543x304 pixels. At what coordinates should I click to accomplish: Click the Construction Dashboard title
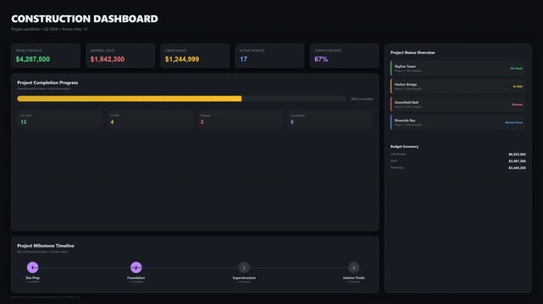click(x=85, y=19)
